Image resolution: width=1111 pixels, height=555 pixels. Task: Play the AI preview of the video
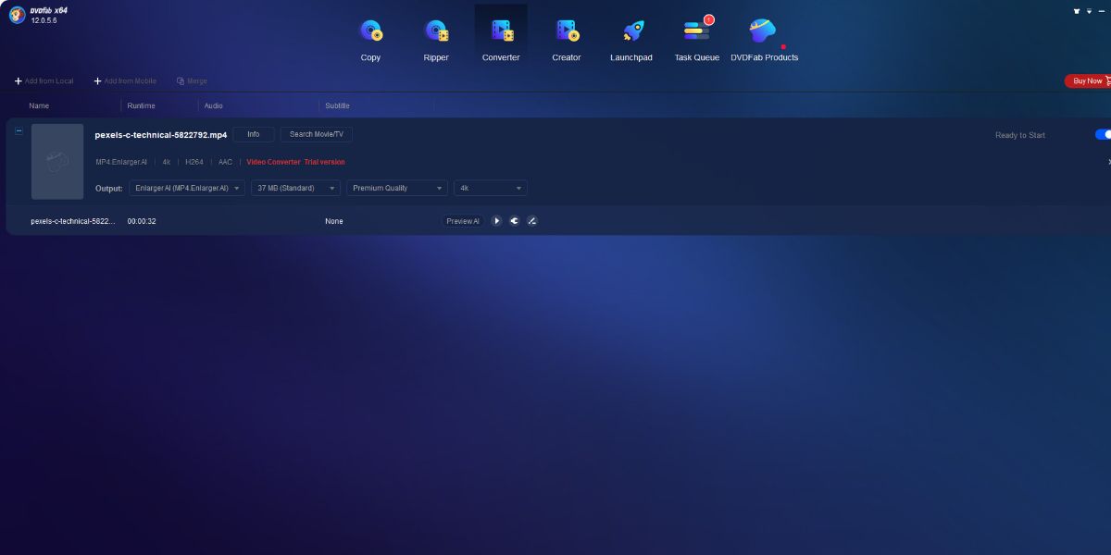pyautogui.click(x=497, y=220)
